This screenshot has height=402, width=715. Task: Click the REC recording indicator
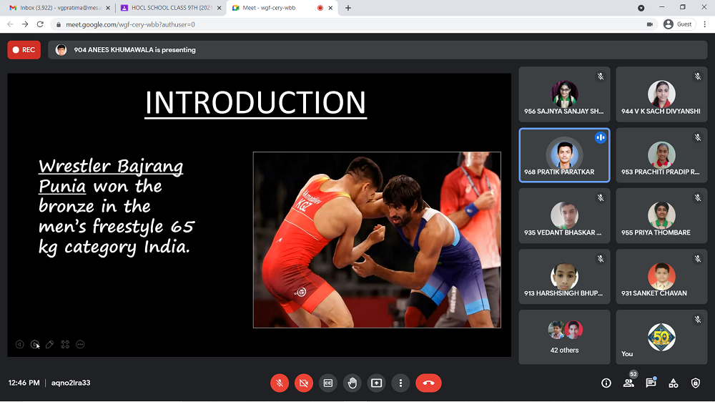[24, 50]
